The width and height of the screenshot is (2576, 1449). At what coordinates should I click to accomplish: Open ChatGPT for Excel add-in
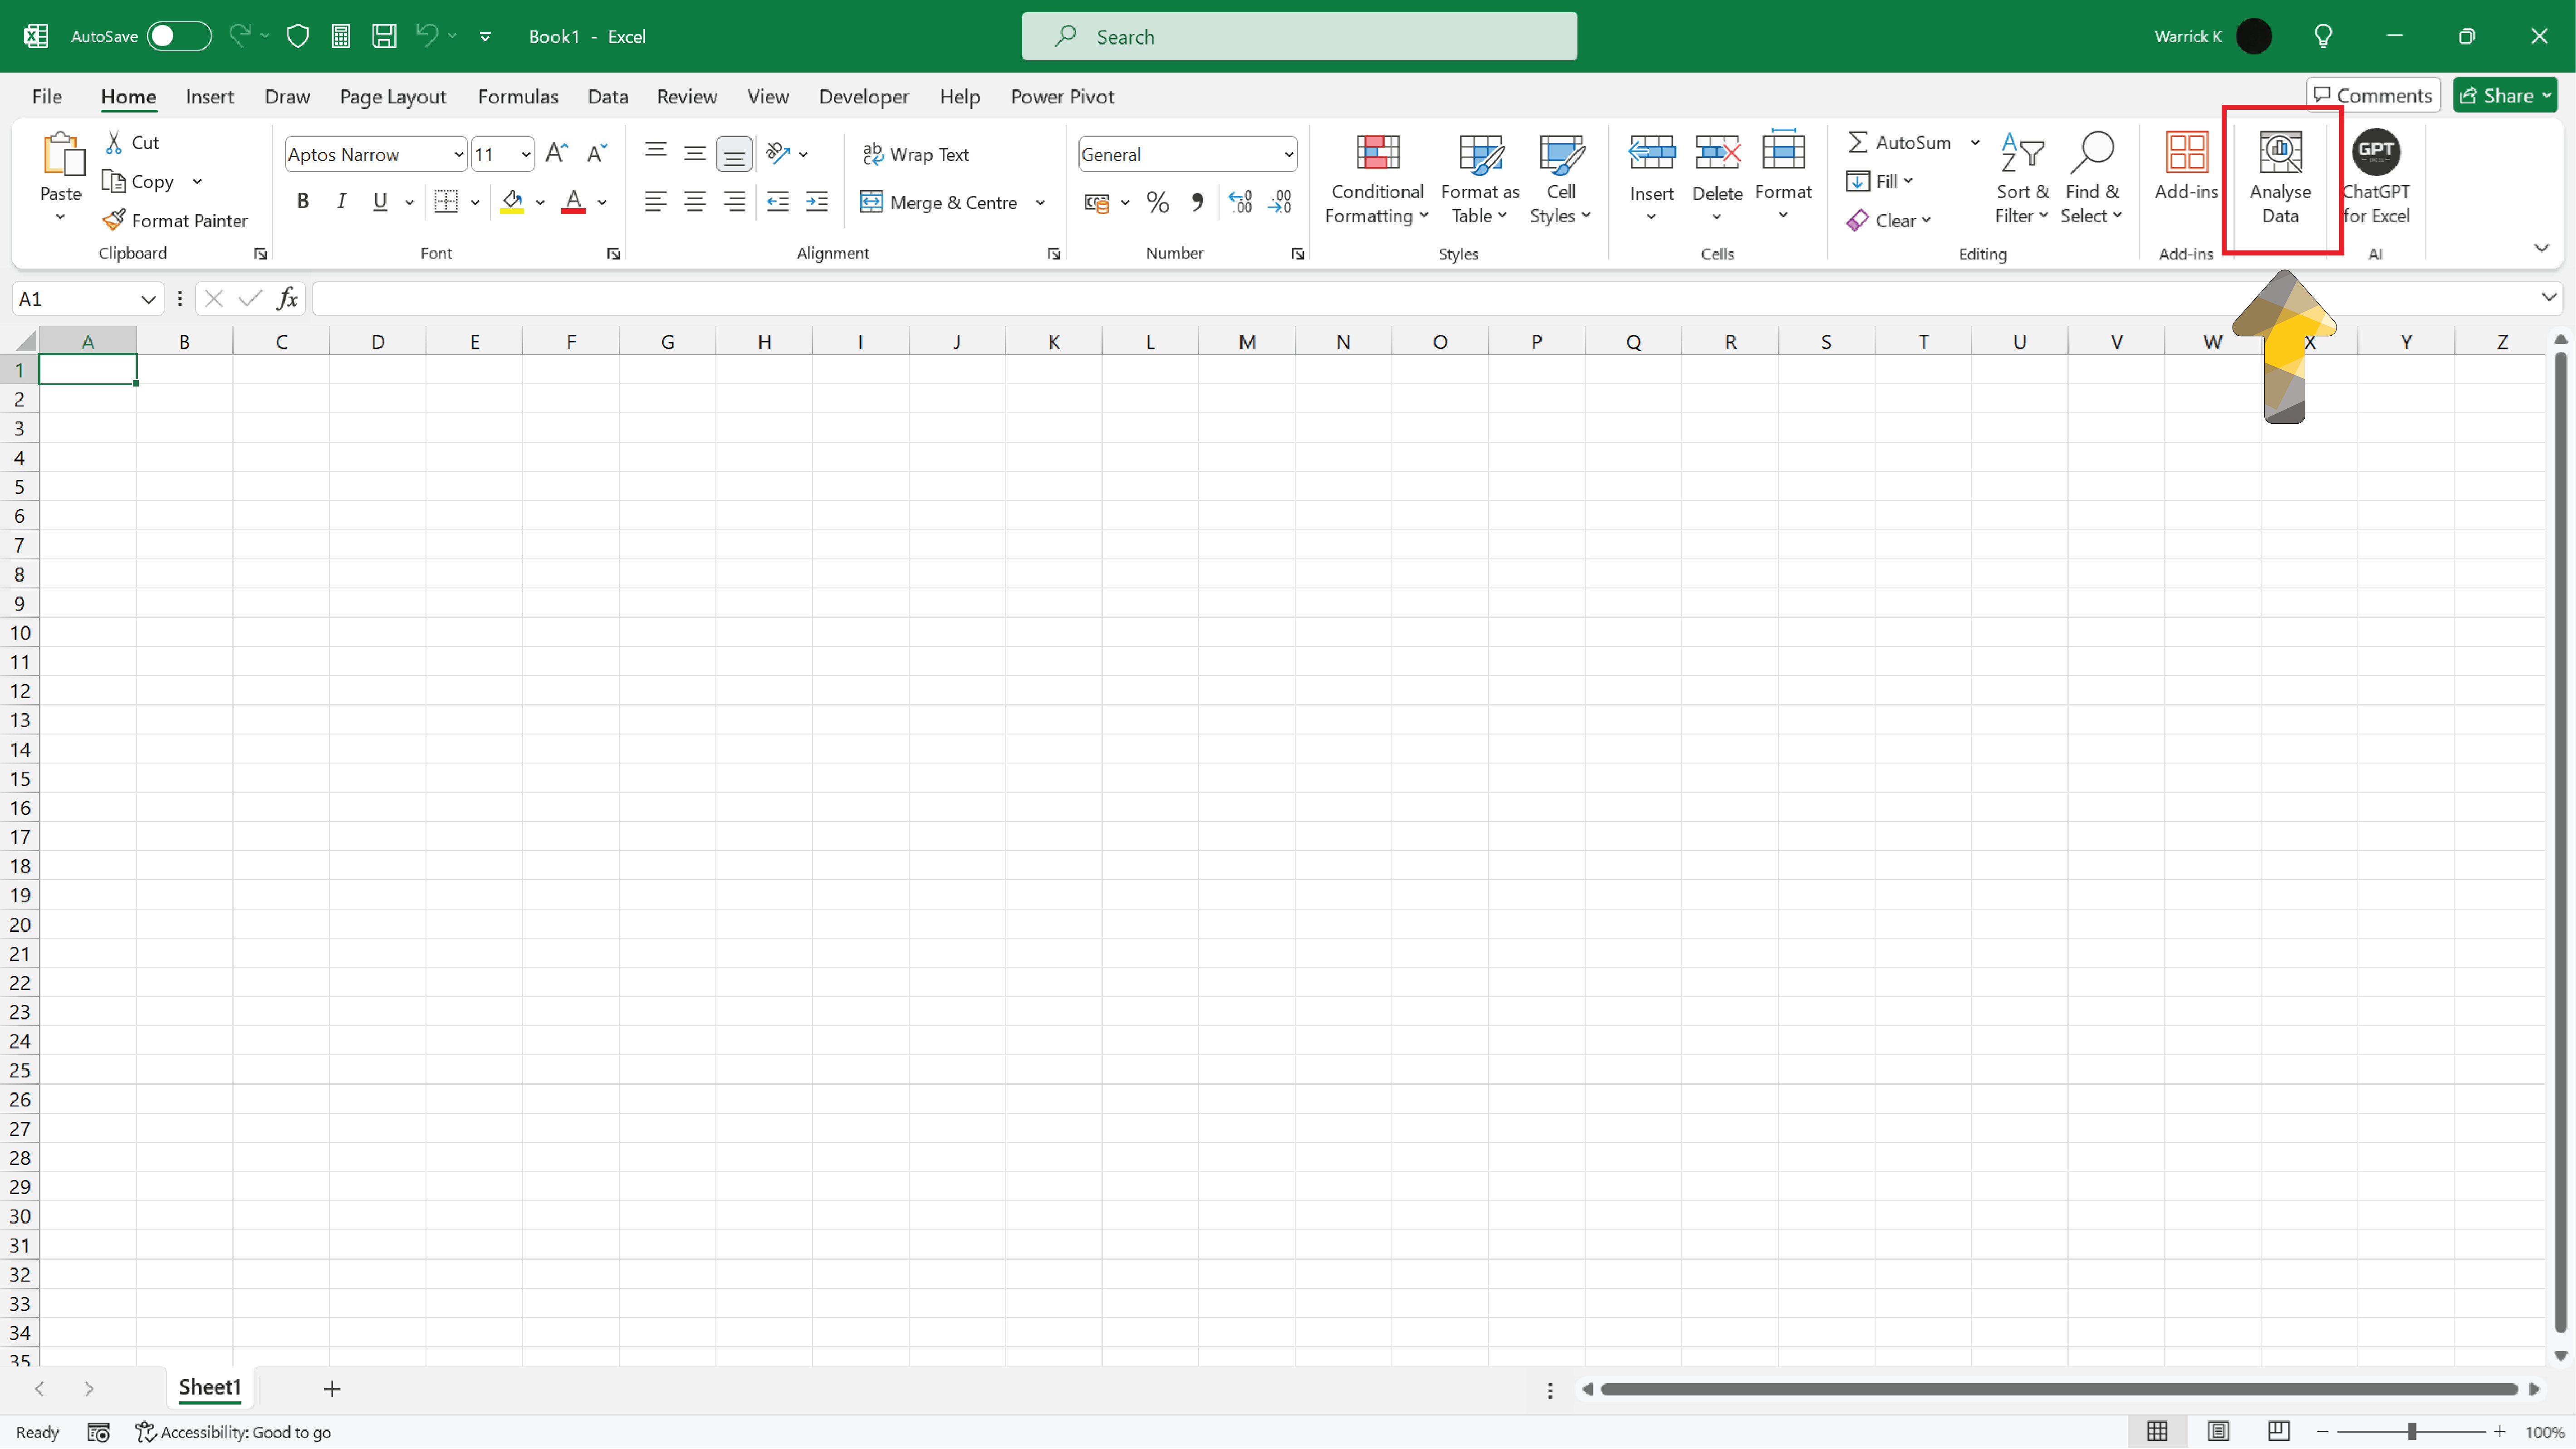tap(2376, 178)
